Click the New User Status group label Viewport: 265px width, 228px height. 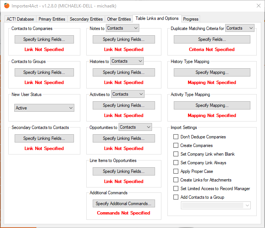coord(27,94)
